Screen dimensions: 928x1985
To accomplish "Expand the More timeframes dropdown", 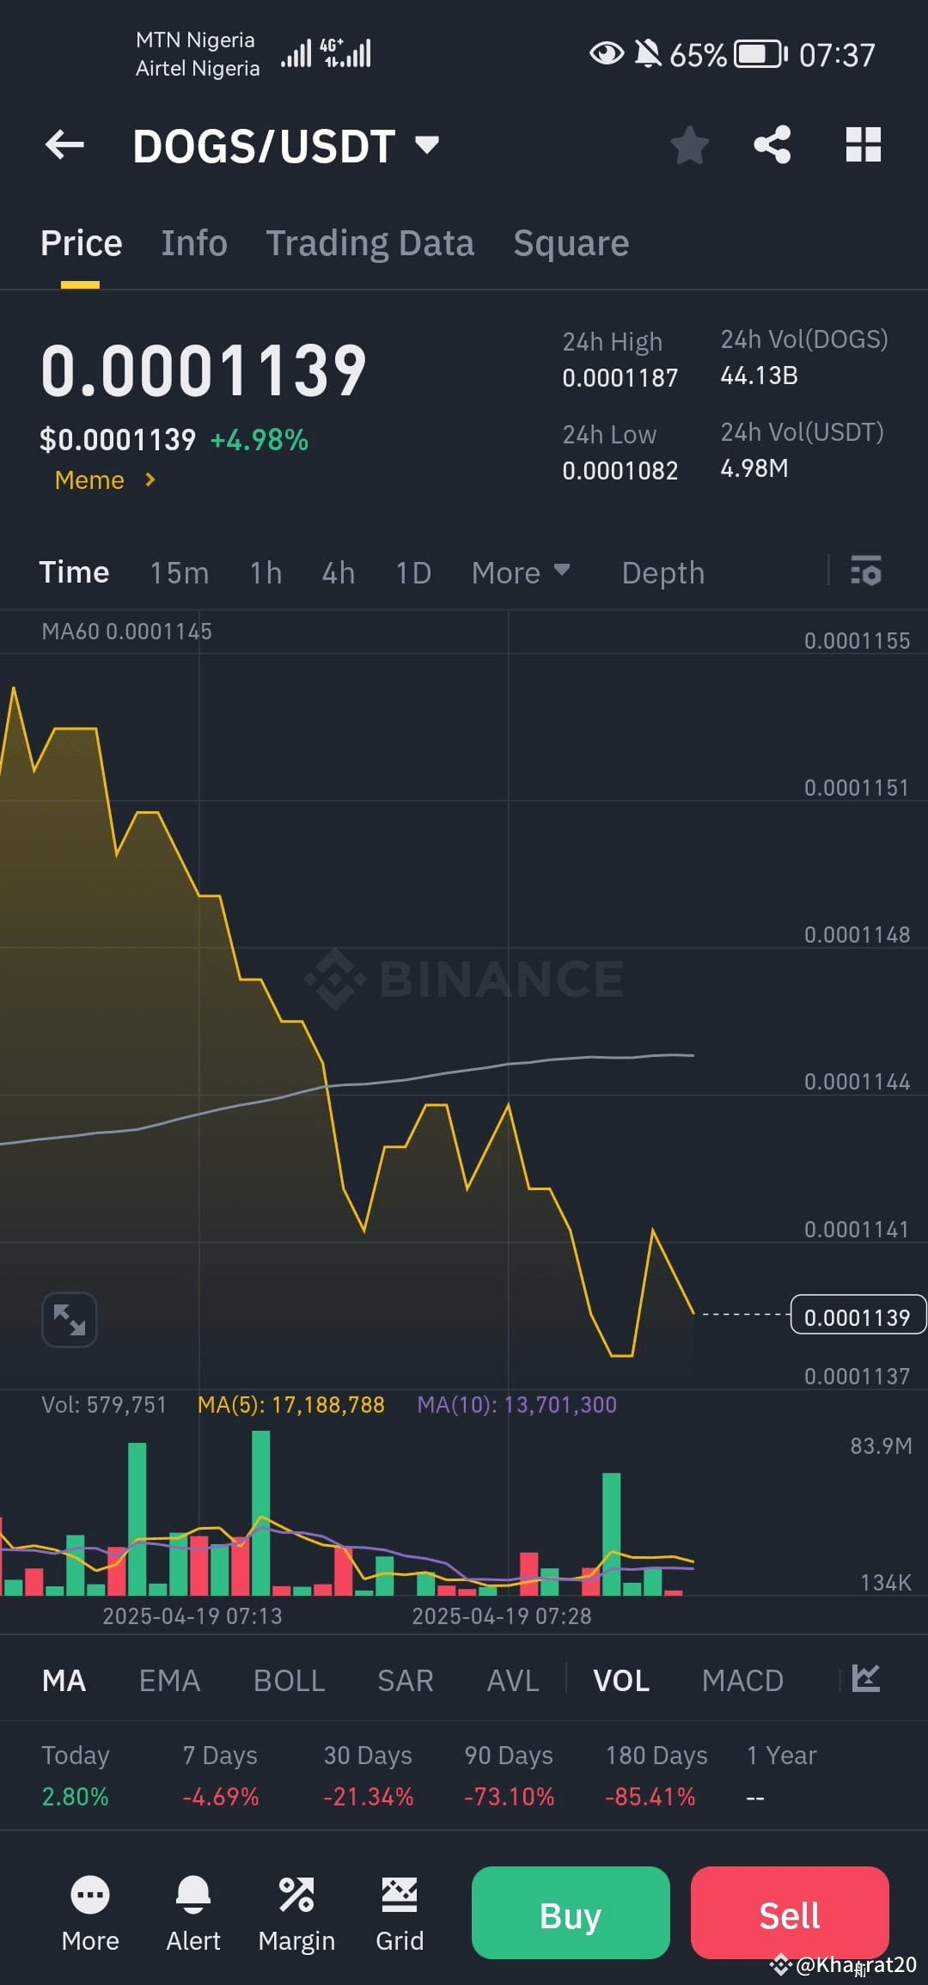I will click(x=521, y=572).
